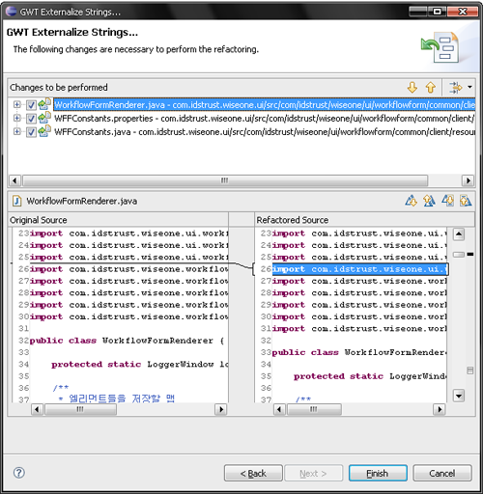Click line 33 public class in Refactored Source

click(x=359, y=352)
